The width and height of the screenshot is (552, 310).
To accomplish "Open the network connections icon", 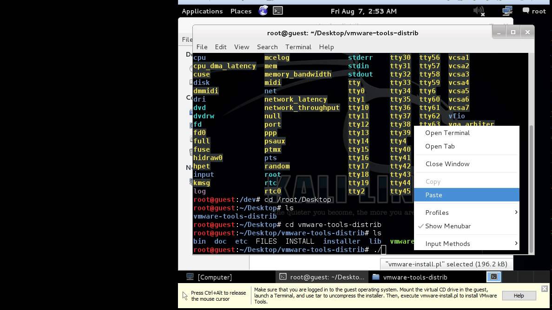I will [x=507, y=11].
